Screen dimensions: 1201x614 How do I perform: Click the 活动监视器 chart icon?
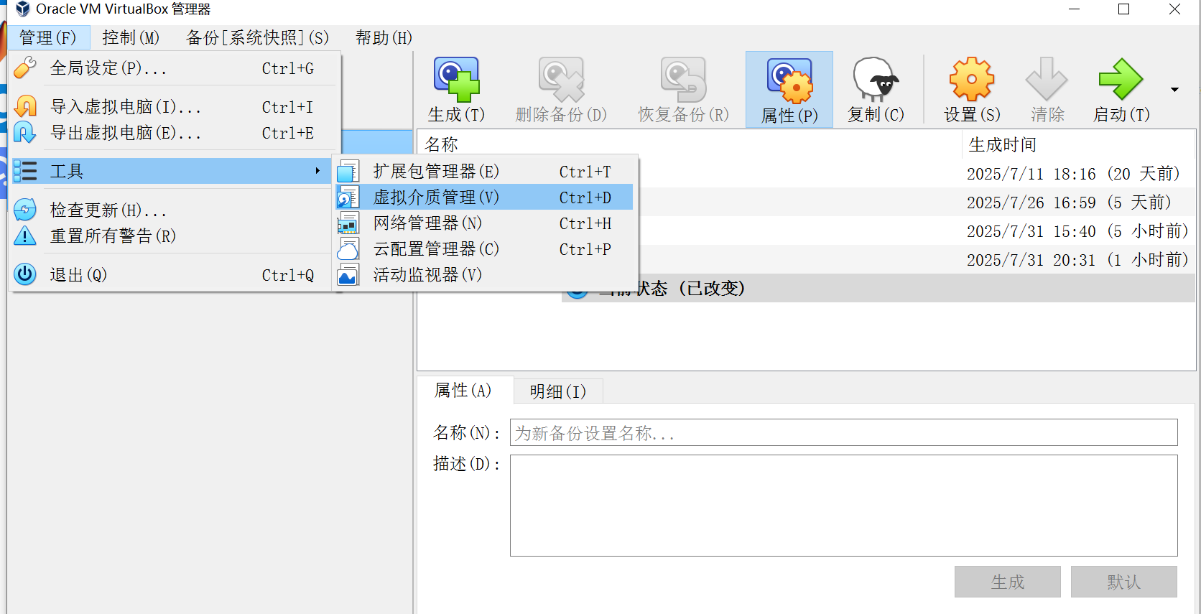348,274
